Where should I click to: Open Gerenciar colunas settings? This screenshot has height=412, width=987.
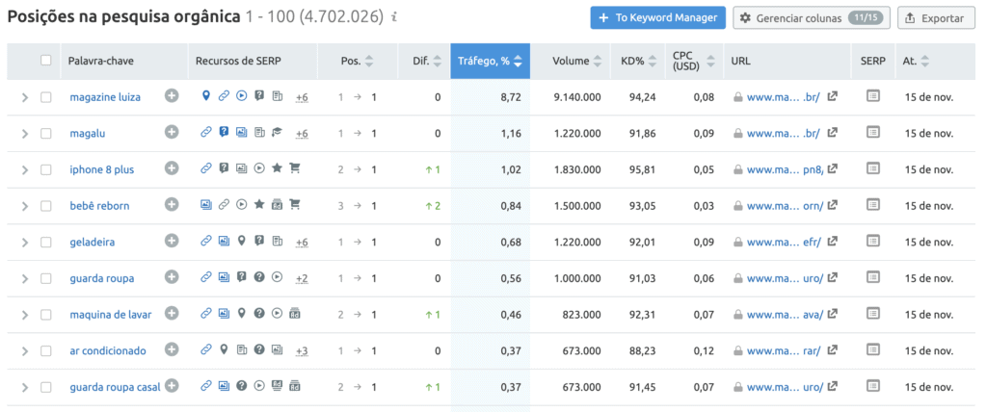(x=812, y=17)
